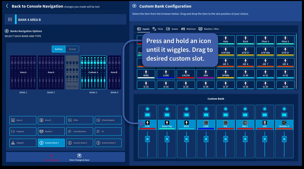The height and width of the screenshot is (169, 304).
Task: Select the SPARE input icon
Action: click(x=225, y=74)
